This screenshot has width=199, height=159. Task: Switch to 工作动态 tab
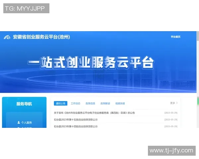[x=75, y=103]
